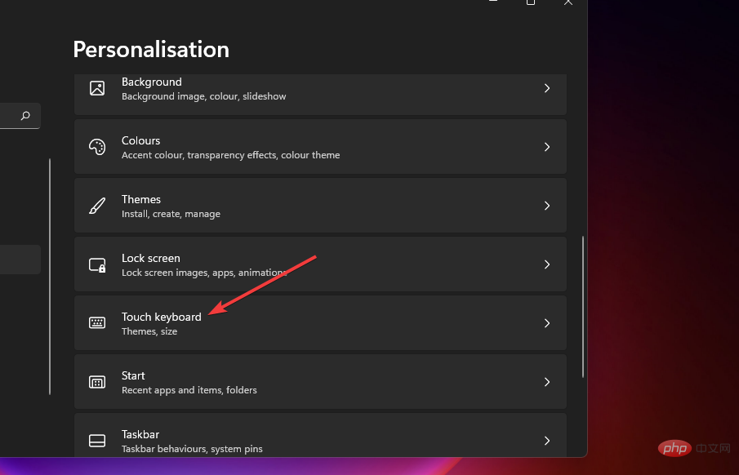
Task: Click the settings search input field
Action: coord(19,116)
